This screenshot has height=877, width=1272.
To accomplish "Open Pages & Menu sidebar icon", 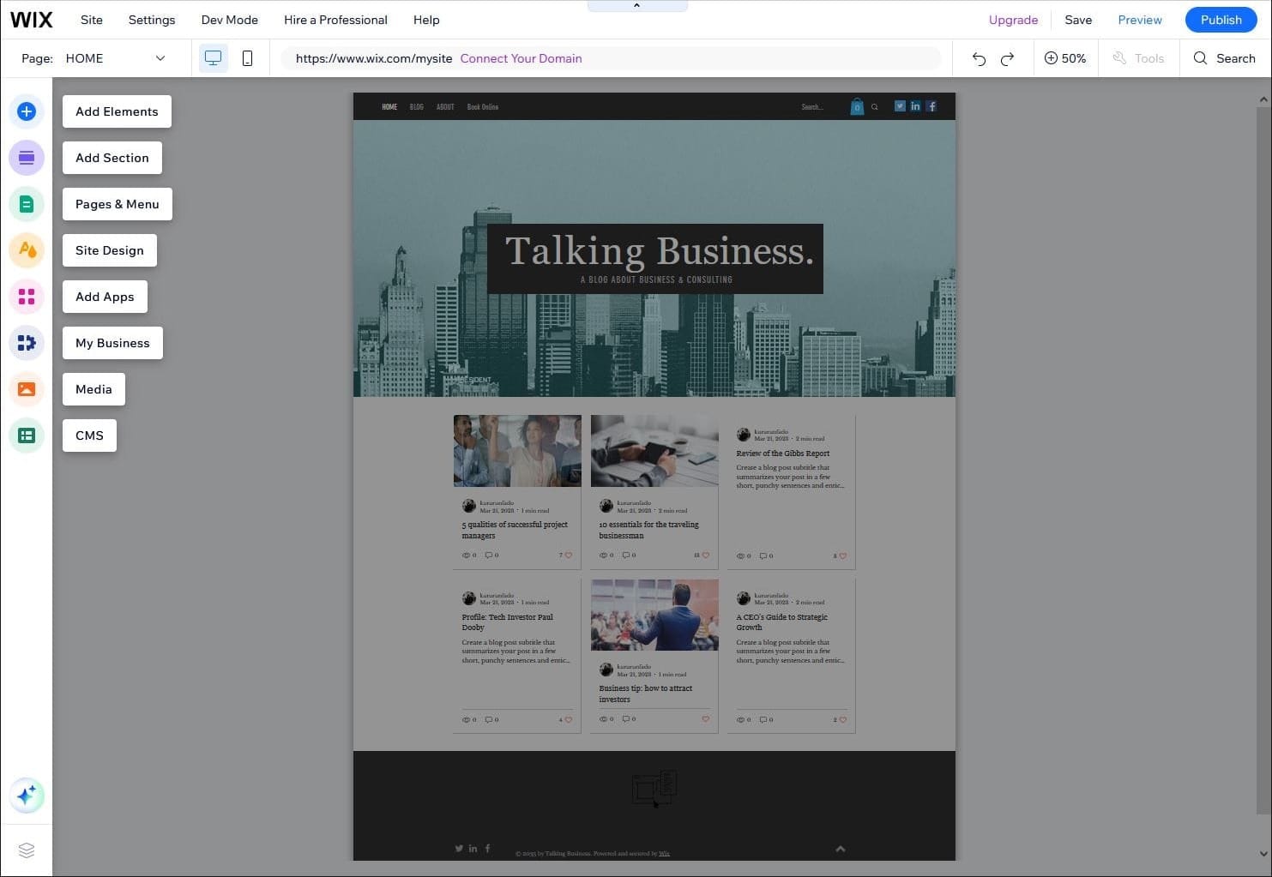I will click(27, 204).
